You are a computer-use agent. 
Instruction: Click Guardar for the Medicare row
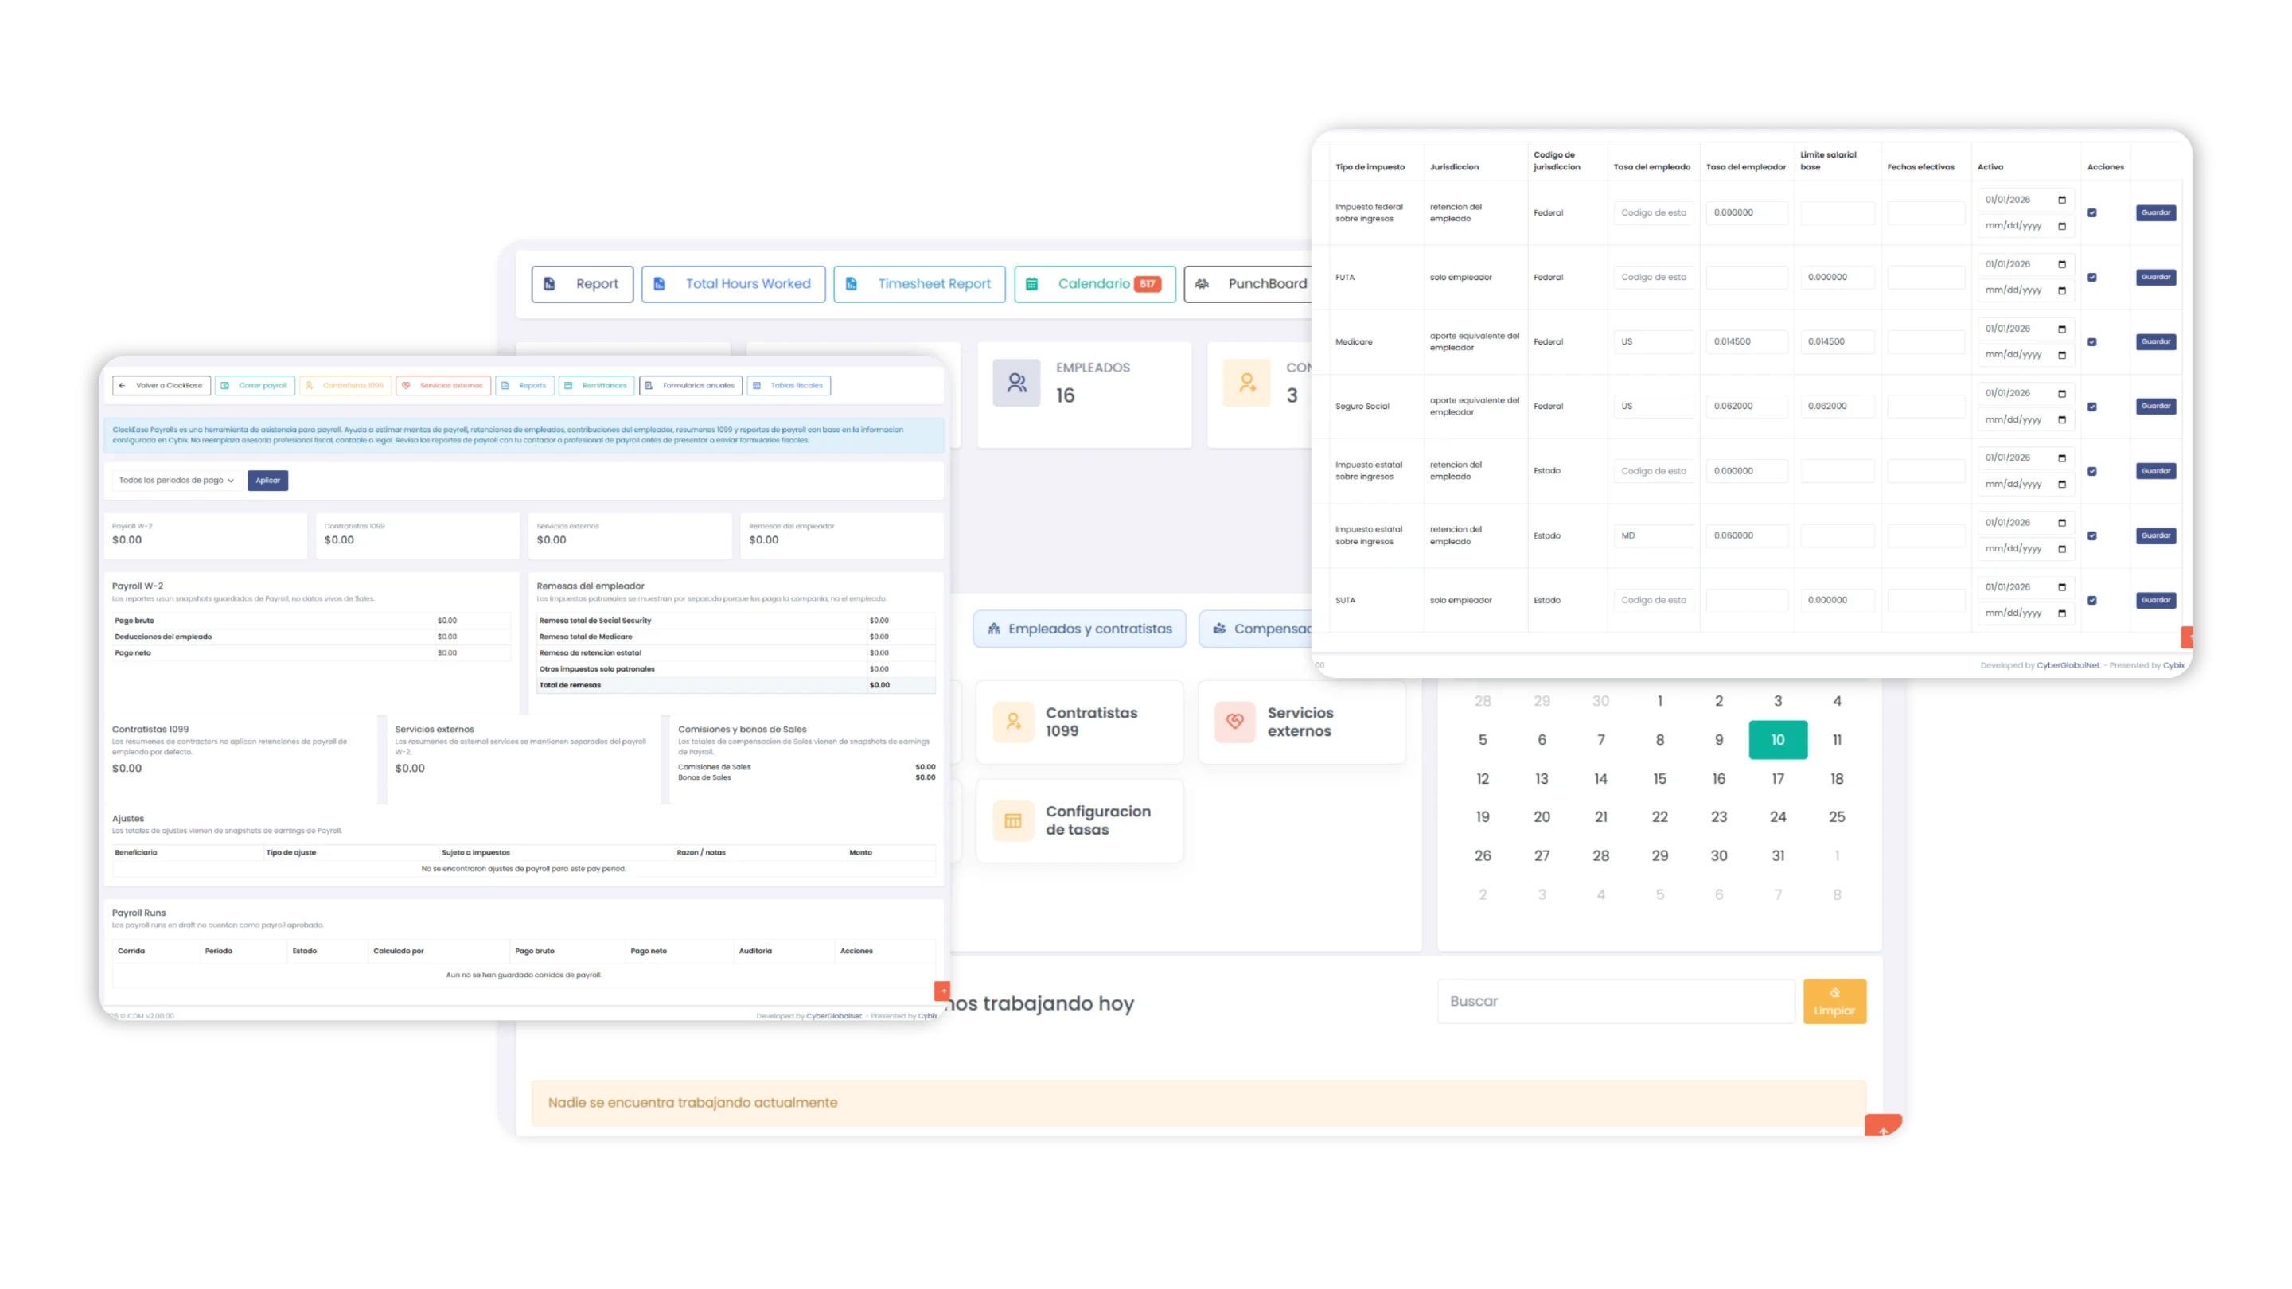point(2156,341)
